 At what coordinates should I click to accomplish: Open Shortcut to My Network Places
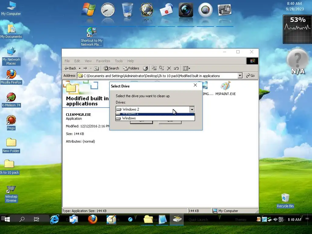(x=91, y=37)
